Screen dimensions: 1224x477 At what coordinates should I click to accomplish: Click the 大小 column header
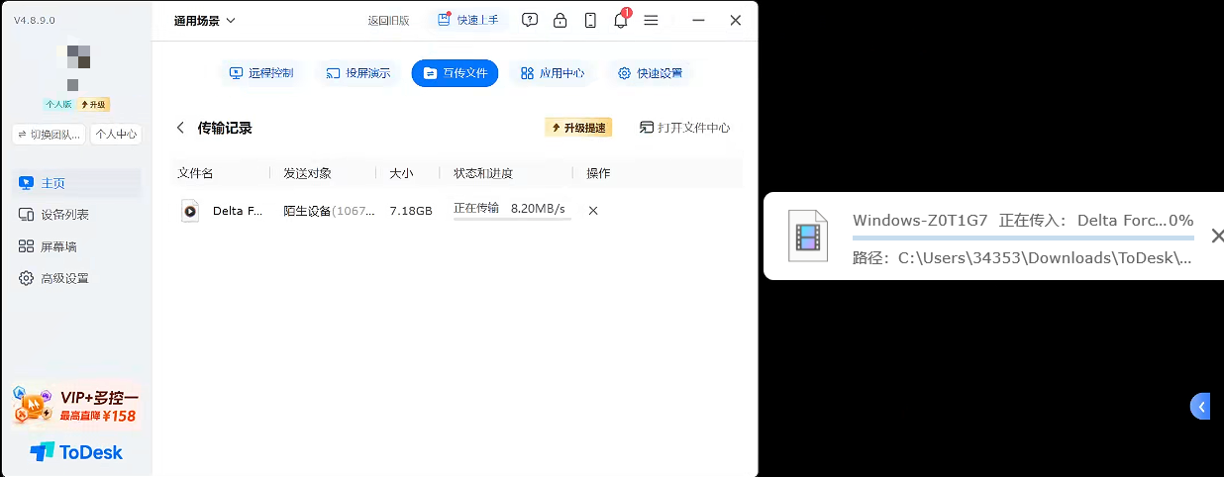tap(401, 173)
